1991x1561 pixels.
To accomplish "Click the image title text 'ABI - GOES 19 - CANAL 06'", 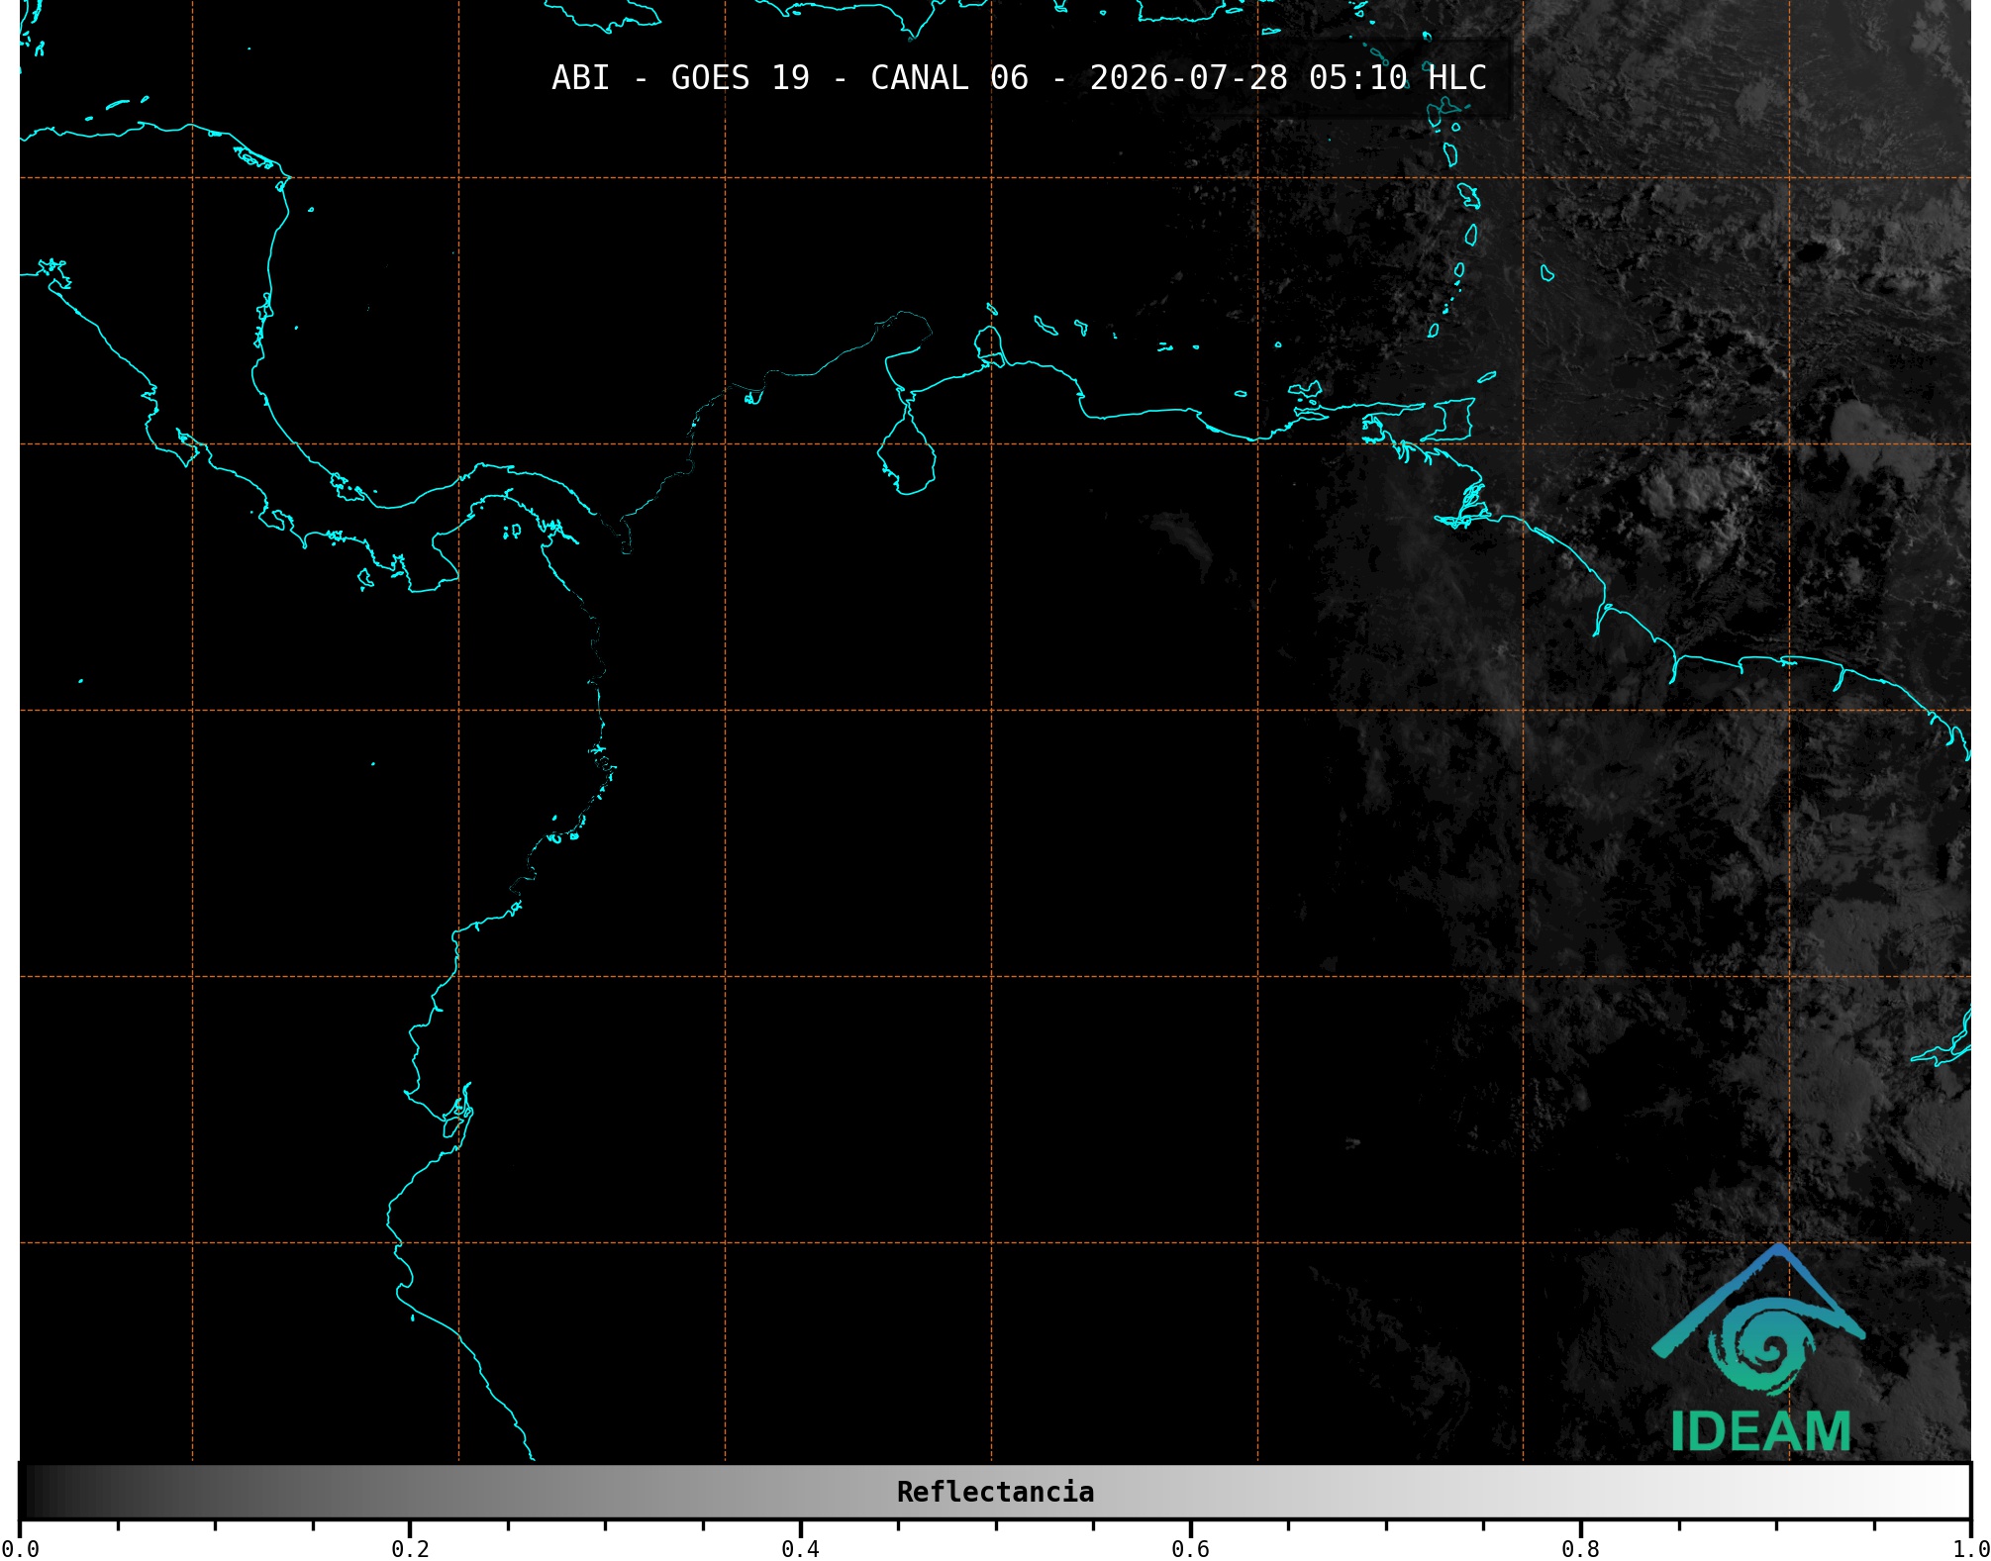I will coord(790,78).
